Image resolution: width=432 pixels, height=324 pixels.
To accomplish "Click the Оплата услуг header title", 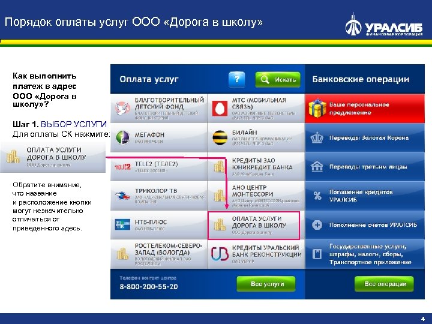I will tap(149, 79).
